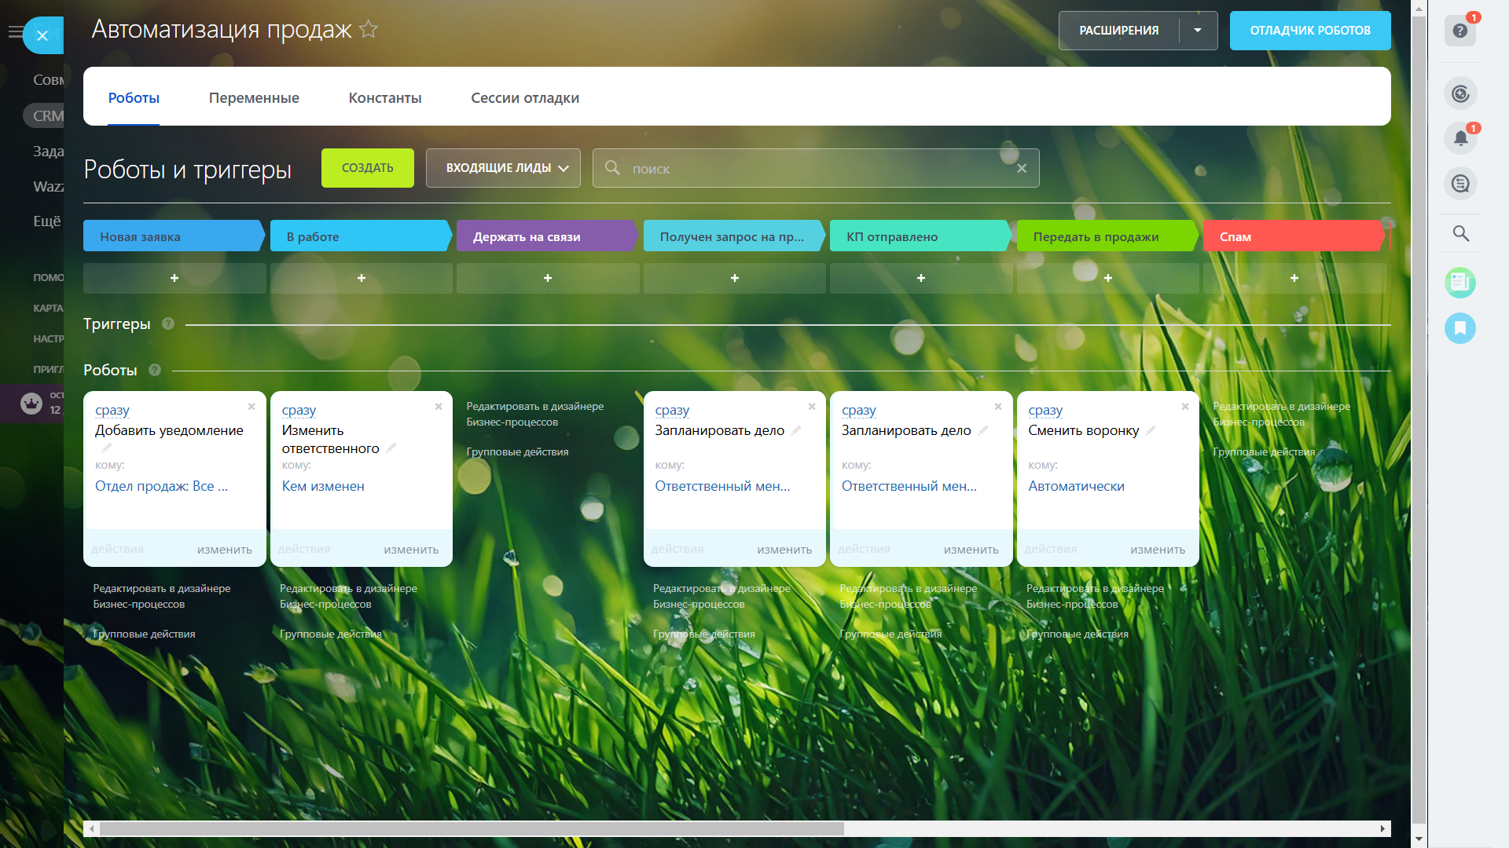
Task: Open the Сессии отладки tab
Action: pos(525,97)
